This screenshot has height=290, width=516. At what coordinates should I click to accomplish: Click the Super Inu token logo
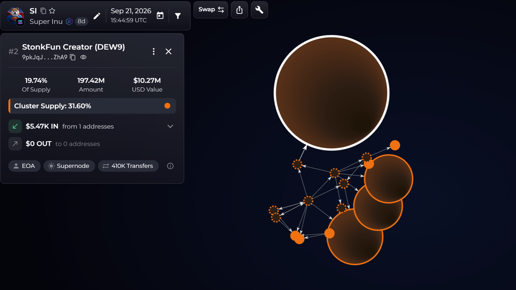pos(15,16)
